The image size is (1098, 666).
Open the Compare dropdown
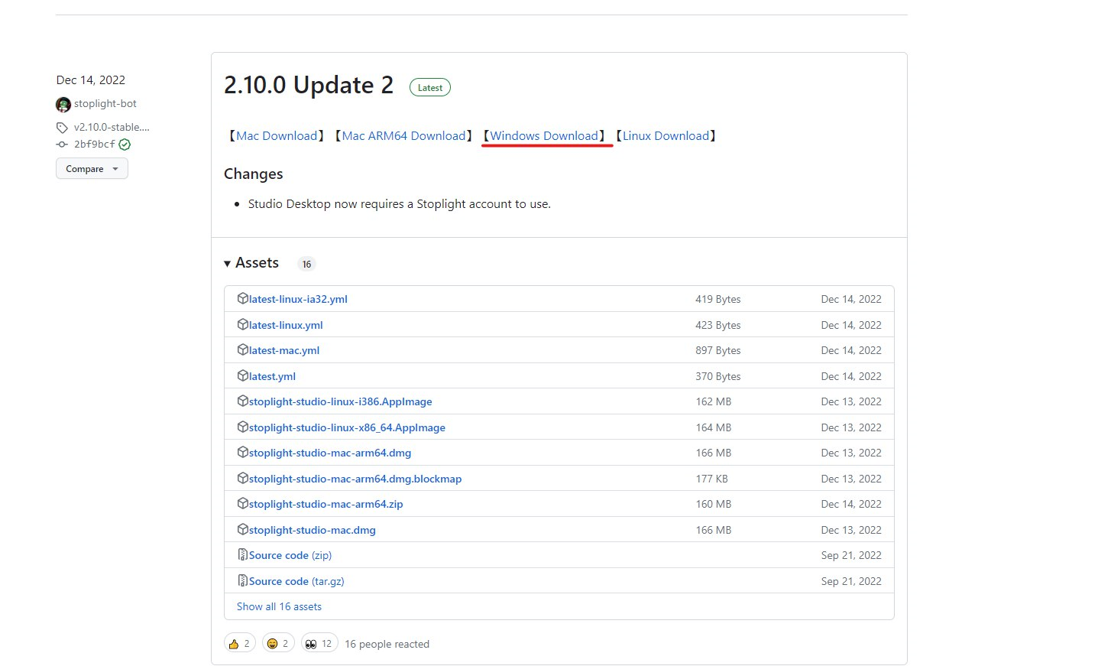[x=92, y=168]
